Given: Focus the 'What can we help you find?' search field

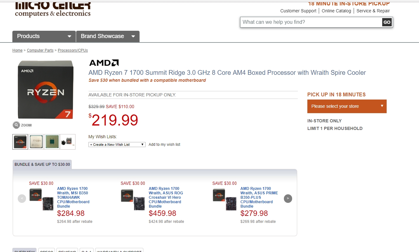Looking at the screenshot, I should 311,22.
